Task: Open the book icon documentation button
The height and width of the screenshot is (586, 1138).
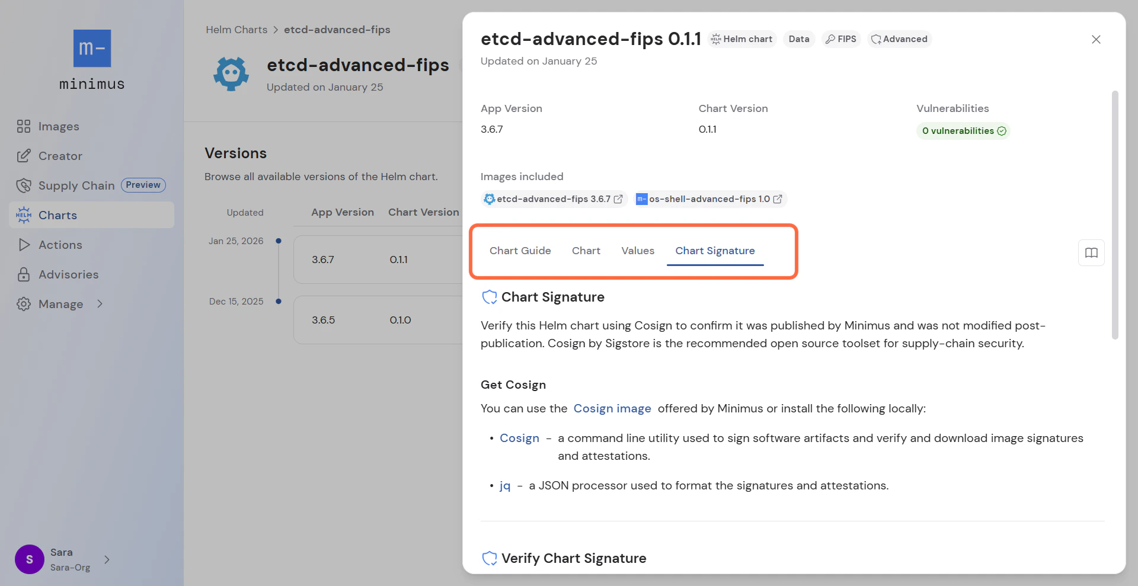Action: (1091, 253)
